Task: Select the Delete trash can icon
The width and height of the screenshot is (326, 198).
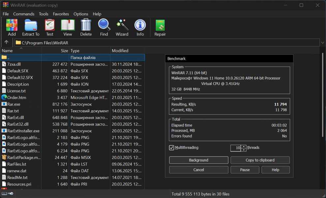Action: coord(86,25)
